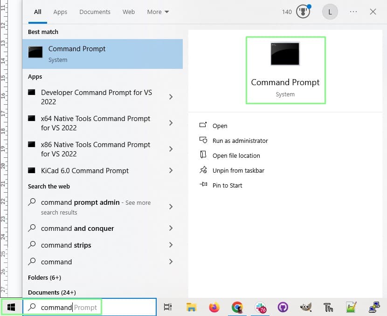Click the Windows Start button
This screenshot has width=387, height=316.
point(11,307)
